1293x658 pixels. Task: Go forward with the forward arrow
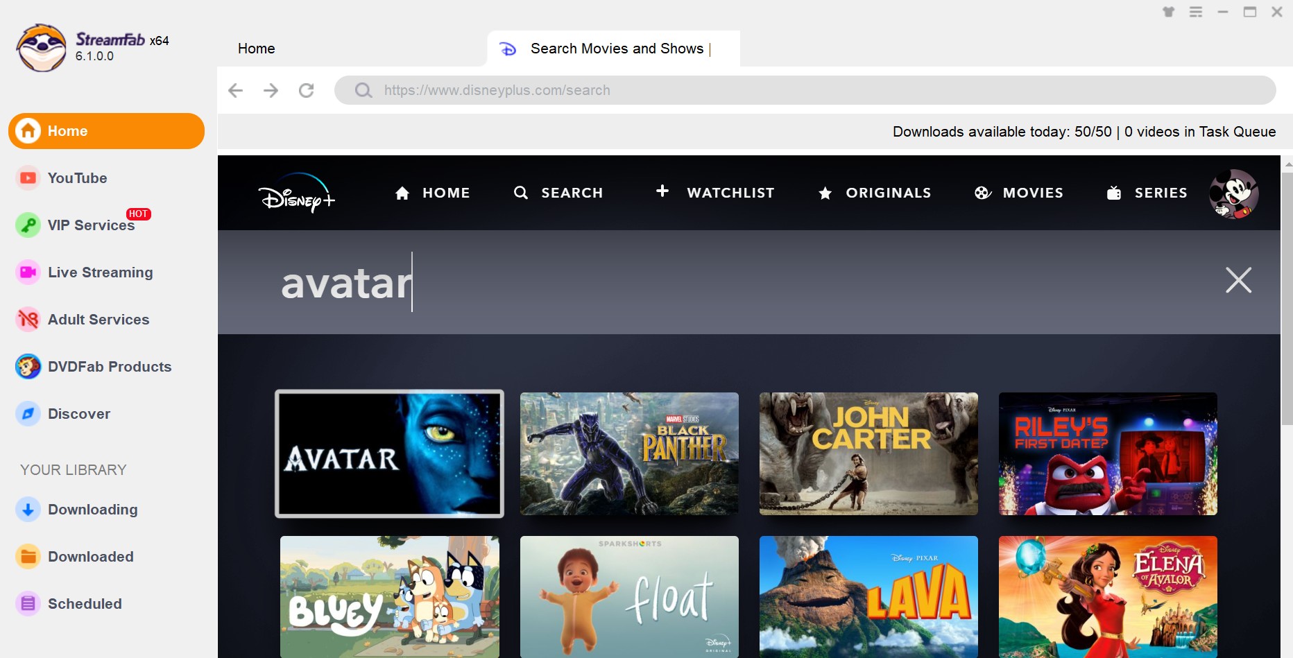tap(271, 90)
